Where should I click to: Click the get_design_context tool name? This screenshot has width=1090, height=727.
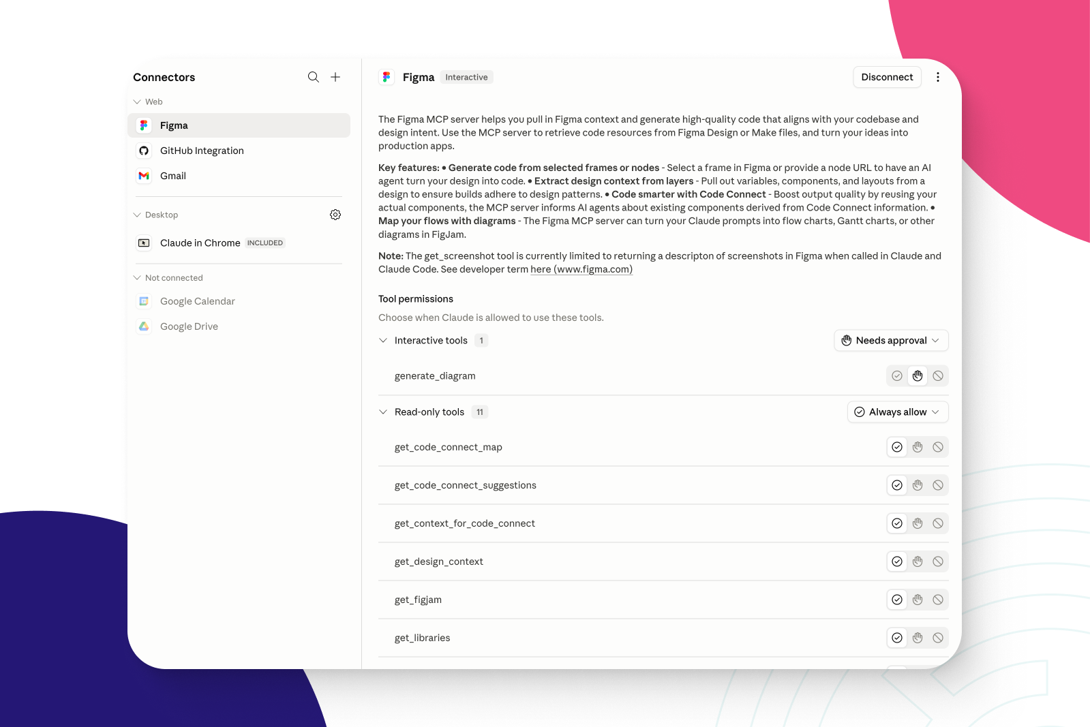pos(439,561)
